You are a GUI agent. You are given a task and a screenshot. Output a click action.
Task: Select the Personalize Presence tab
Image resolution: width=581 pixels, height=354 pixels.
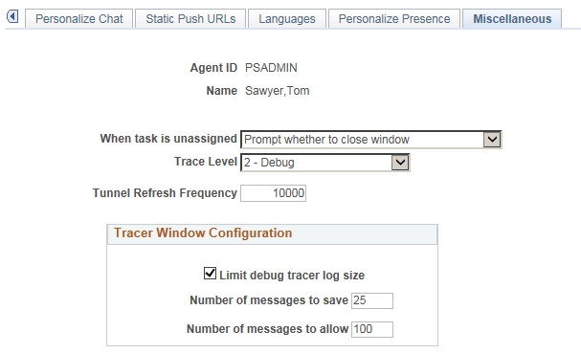(394, 18)
